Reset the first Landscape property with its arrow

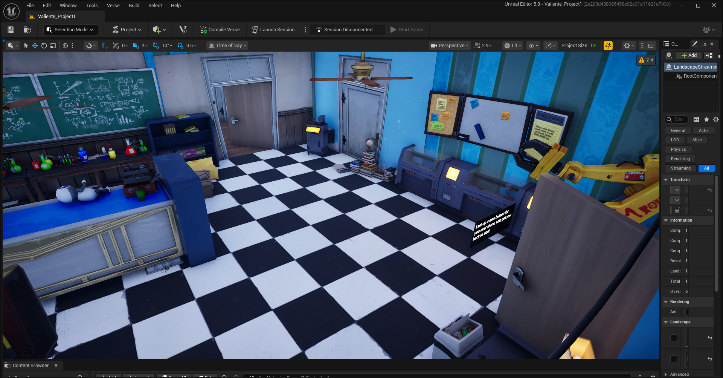pyautogui.click(x=710, y=338)
